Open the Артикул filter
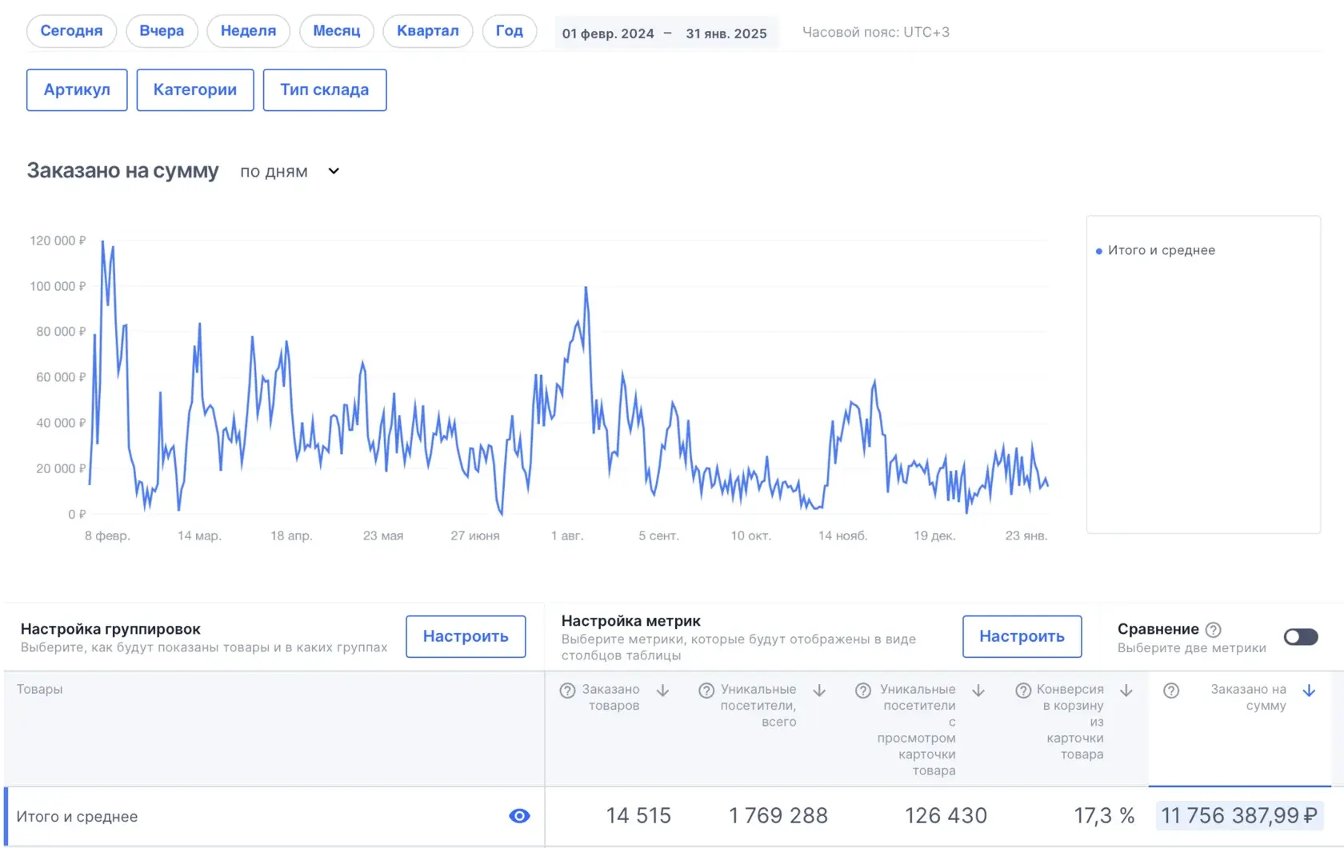The width and height of the screenshot is (1344, 848). (77, 90)
